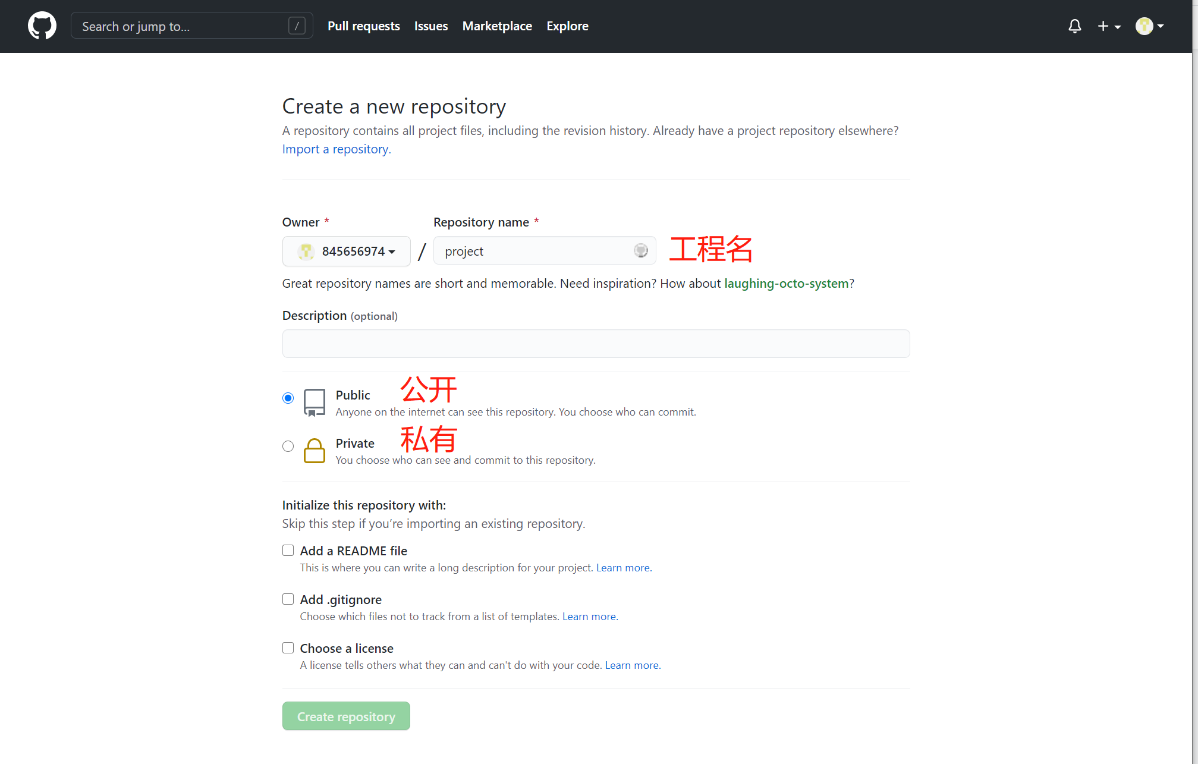The width and height of the screenshot is (1198, 764).
Task: Open the user profile avatar menu
Action: pos(1149,26)
